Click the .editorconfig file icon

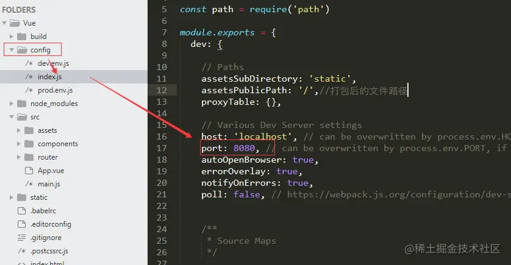(21, 224)
